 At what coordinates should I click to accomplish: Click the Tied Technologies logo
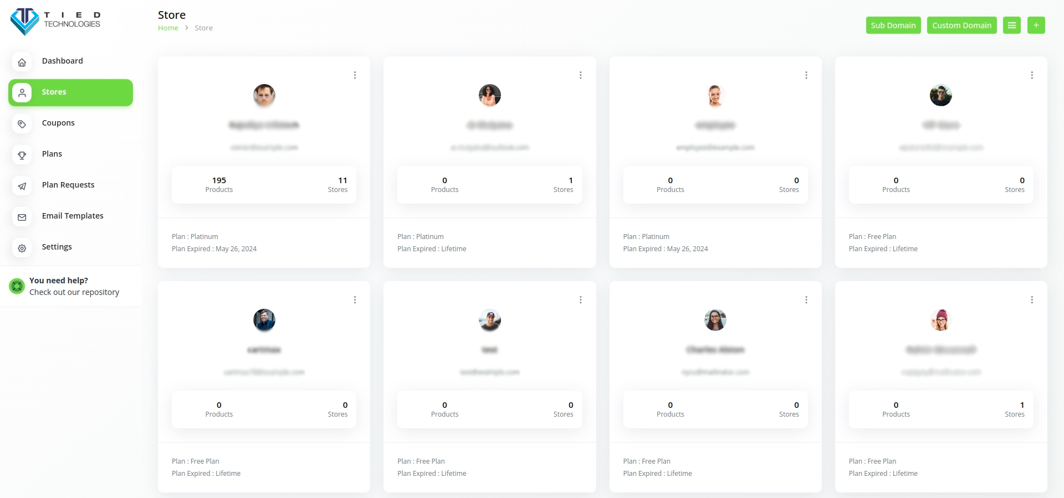pyautogui.click(x=55, y=21)
